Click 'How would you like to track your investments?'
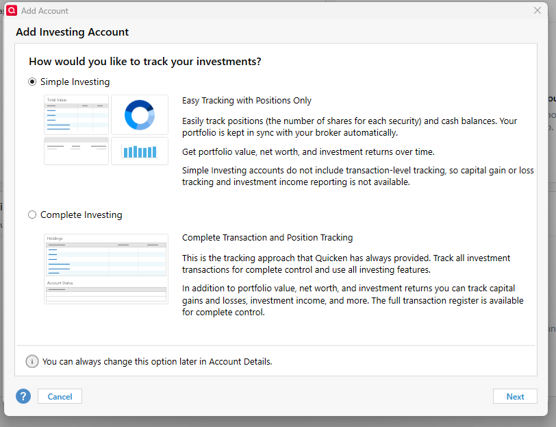556x427 pixels. (x=145, y=62)
